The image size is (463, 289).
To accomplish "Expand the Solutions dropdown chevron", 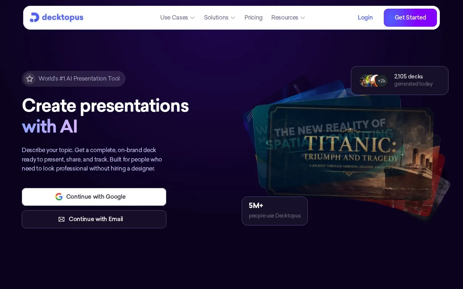I will coord(233,18).
